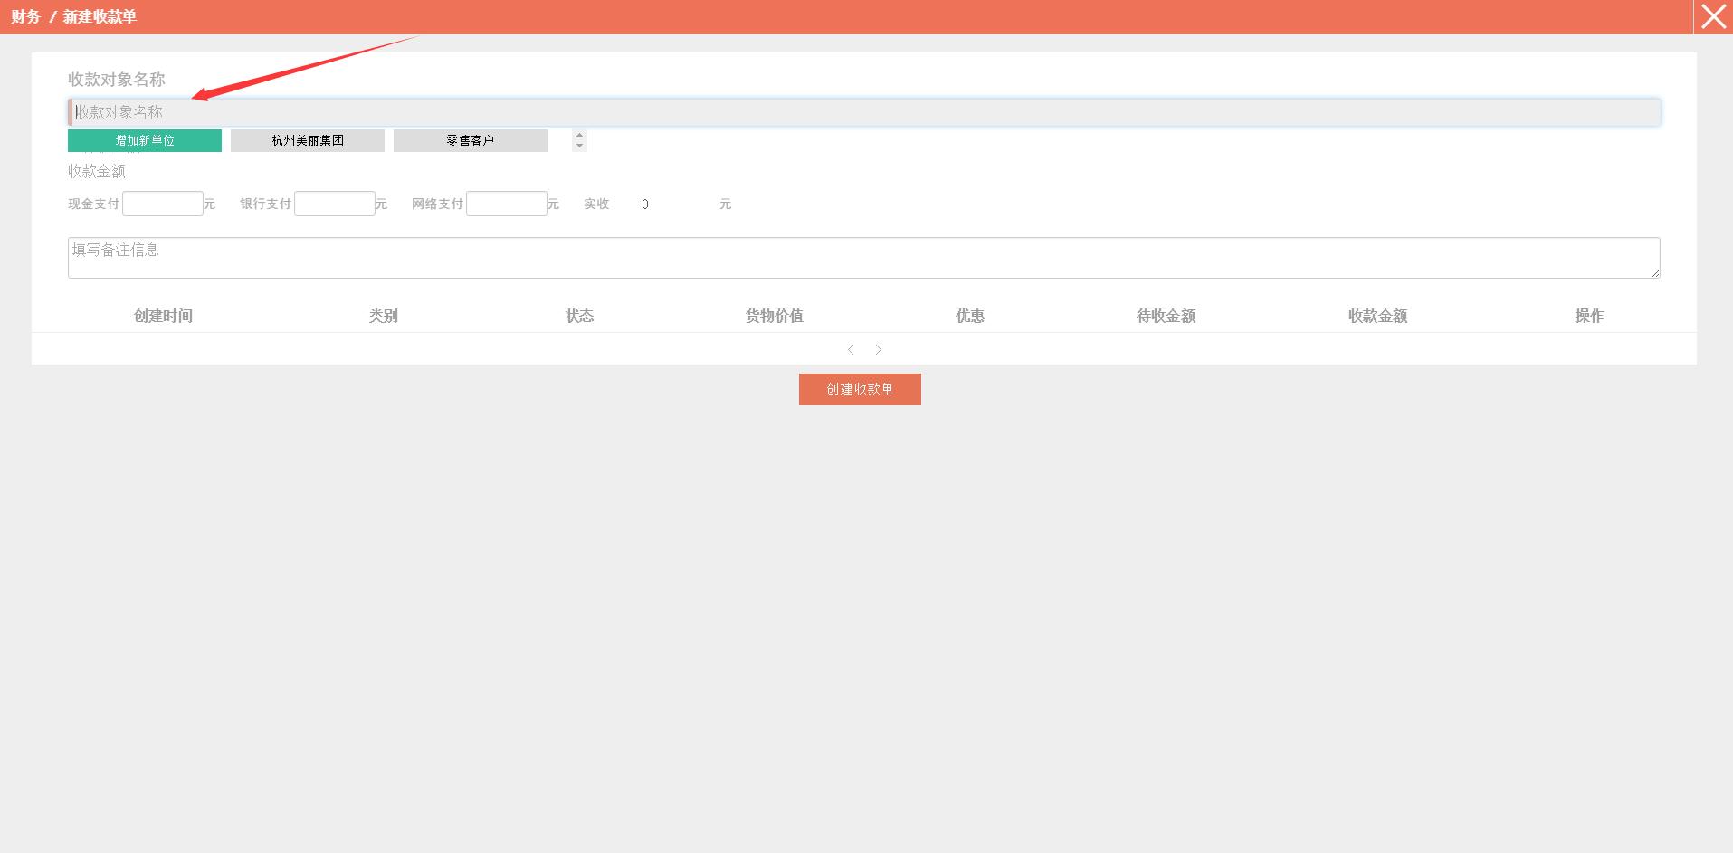Viewport: 1733px width, 853px height.
Task: Select 杭州美丽集团 as the payer
Action: [x=308, y=140]
